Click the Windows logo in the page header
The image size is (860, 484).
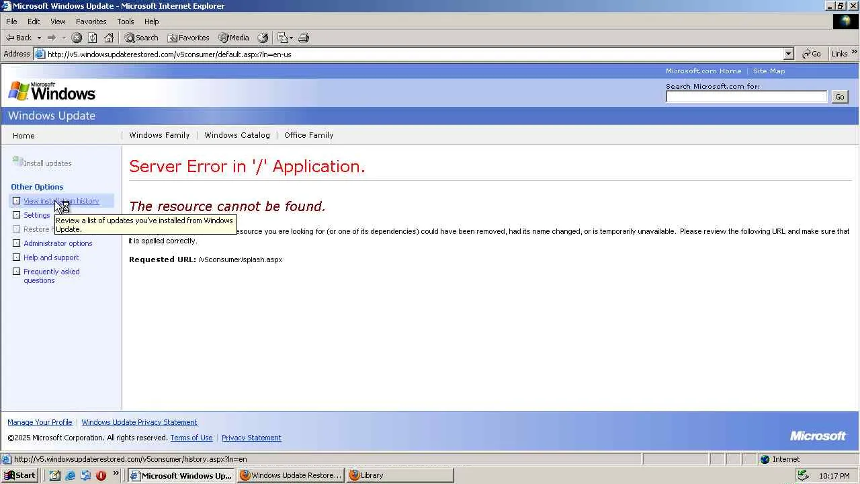coord(52,91)
